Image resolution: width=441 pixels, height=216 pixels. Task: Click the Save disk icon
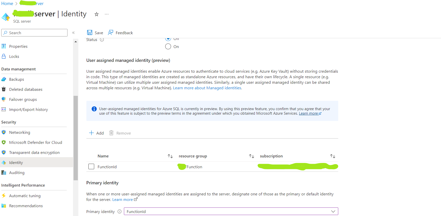tap(89, 32)
